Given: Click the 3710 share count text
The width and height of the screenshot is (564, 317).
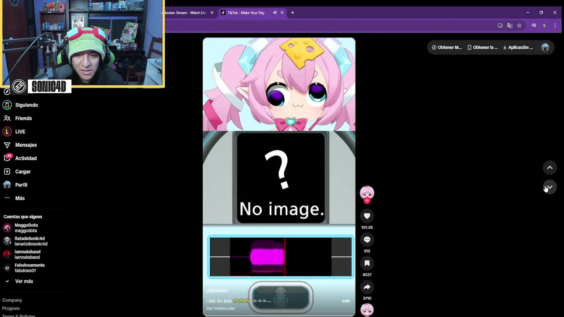Looking at the screenshot, I should (367, 299).
